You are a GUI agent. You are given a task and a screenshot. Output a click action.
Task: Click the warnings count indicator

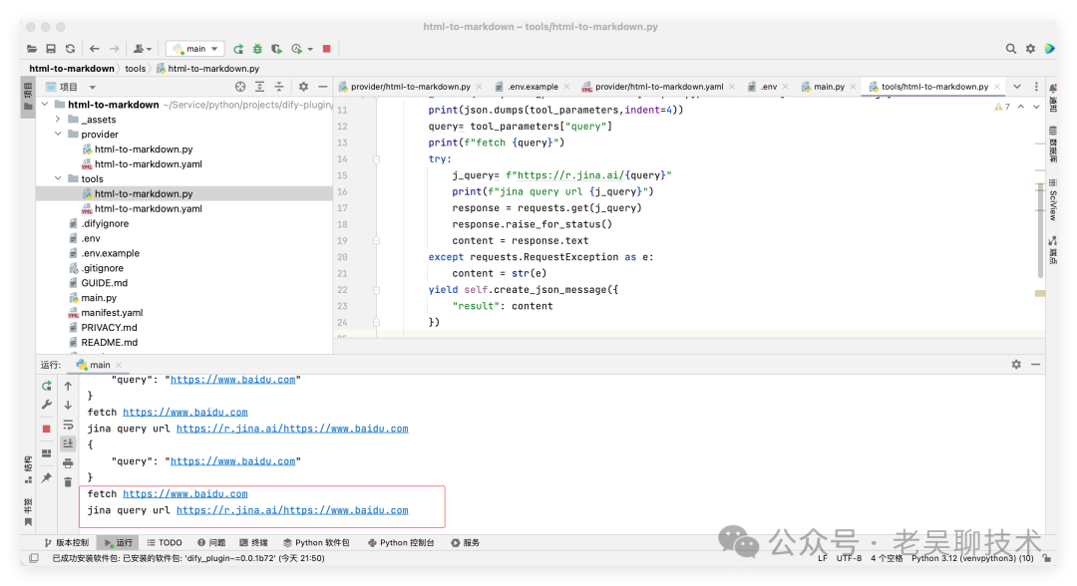[1002, 107]
